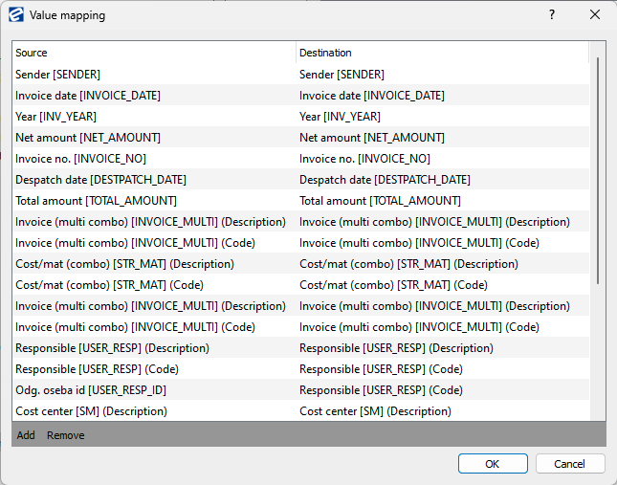Select source Cost/mat (combo) [STR_MAT] (Description)
The height and width of the screenshot is (485, 617).
[124, 264]
